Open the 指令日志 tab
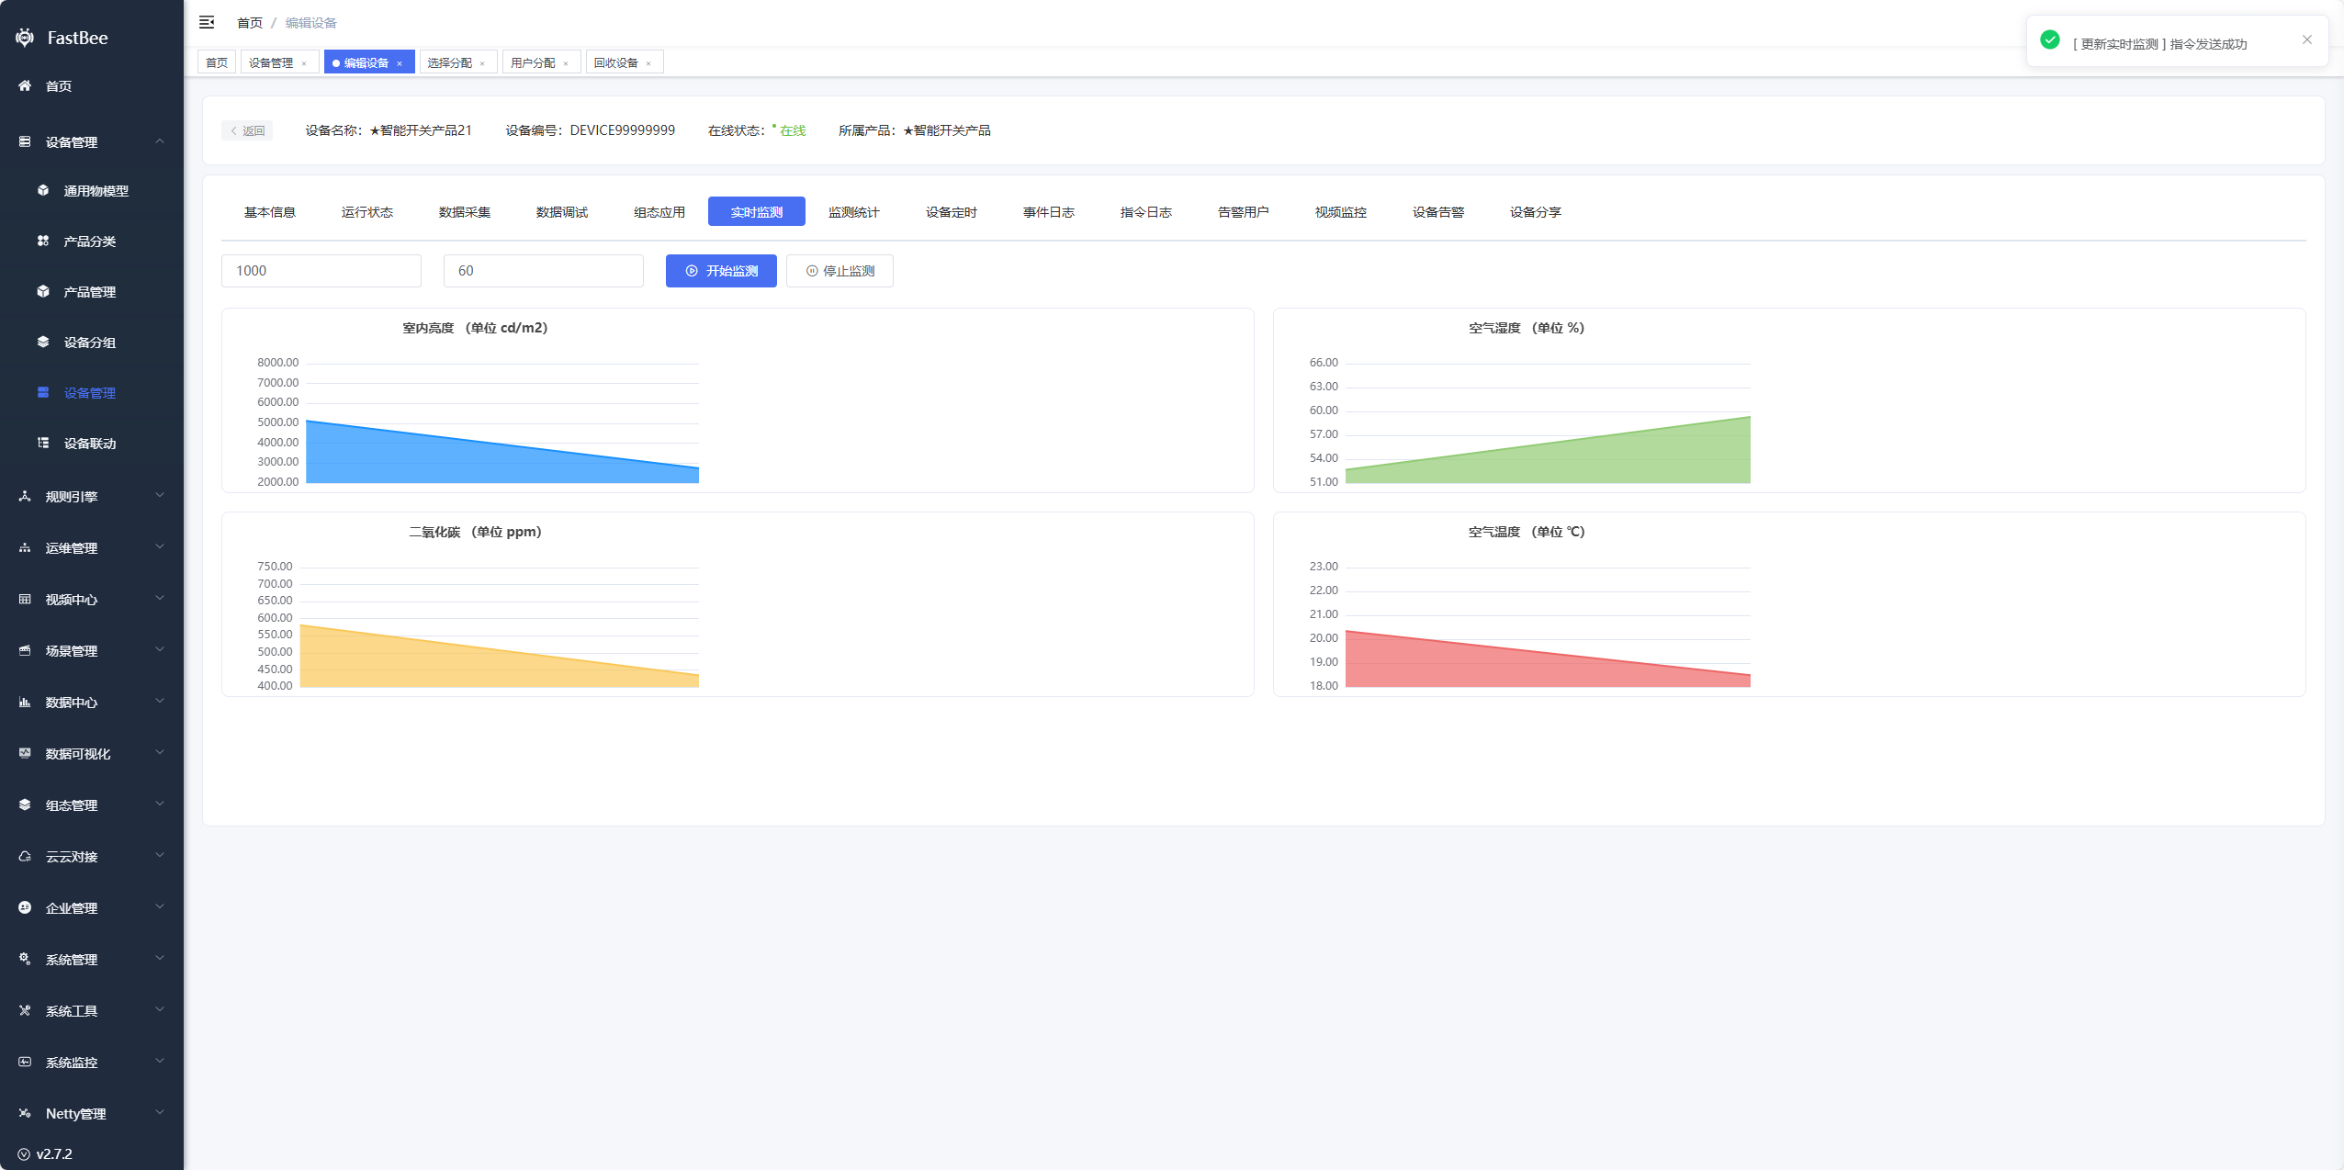 [x=1145, y=212]
